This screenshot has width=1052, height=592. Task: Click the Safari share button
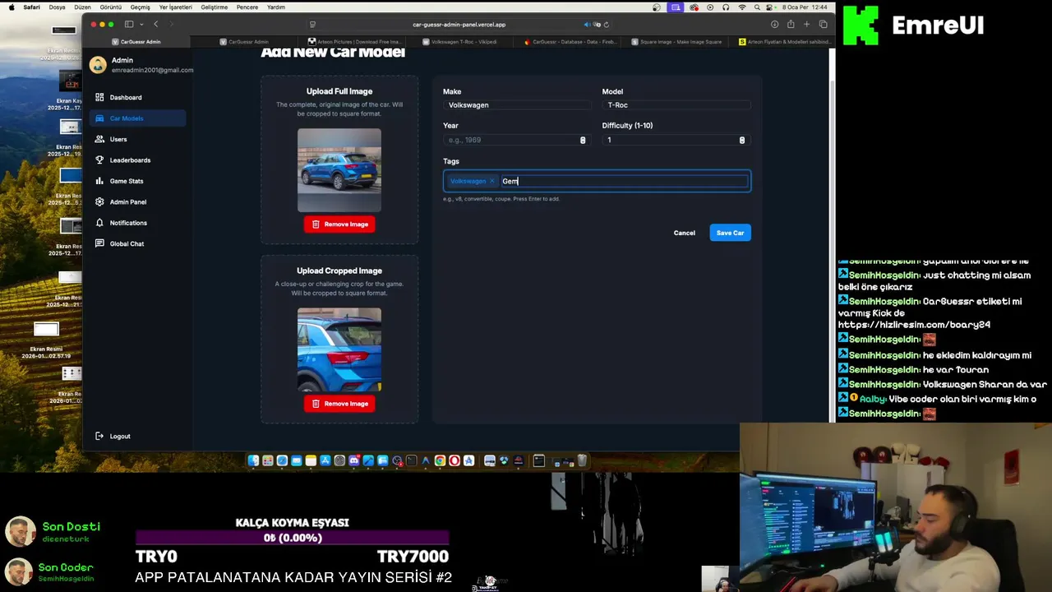point(791,25)
